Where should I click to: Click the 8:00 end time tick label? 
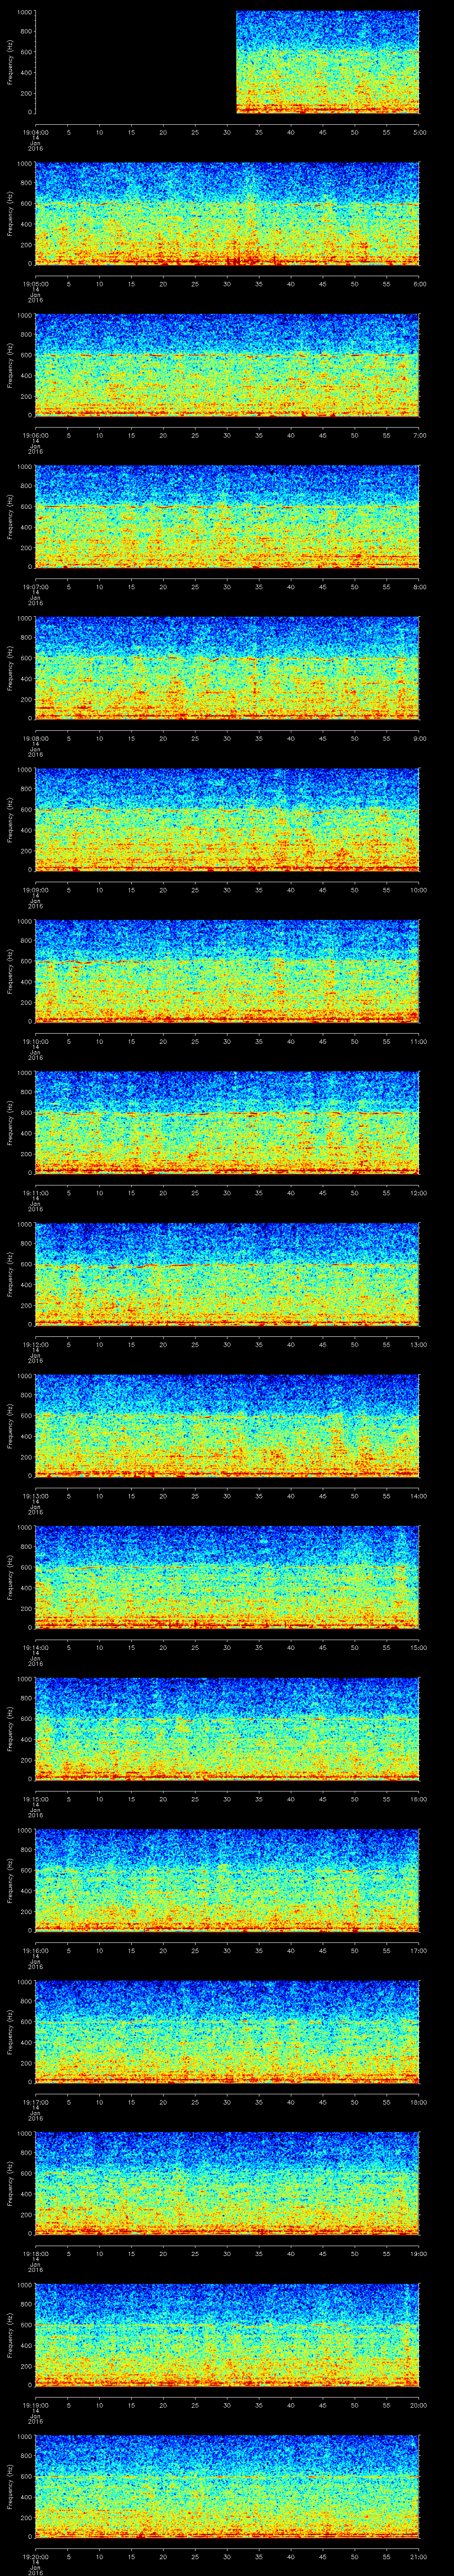[419, 587]
